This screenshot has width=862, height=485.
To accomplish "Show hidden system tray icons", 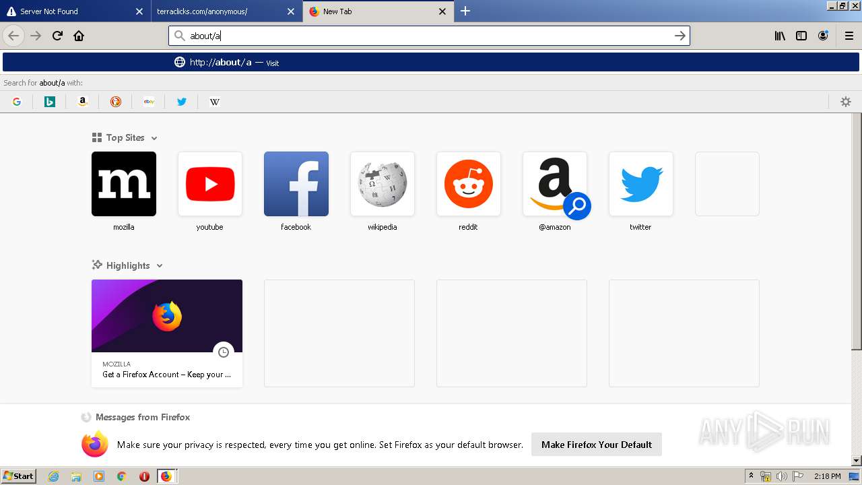I will click(751, 476).
